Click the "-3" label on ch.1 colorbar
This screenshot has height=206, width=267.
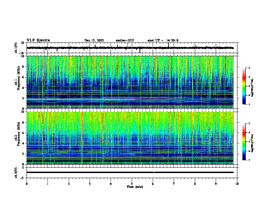[248, 68]
